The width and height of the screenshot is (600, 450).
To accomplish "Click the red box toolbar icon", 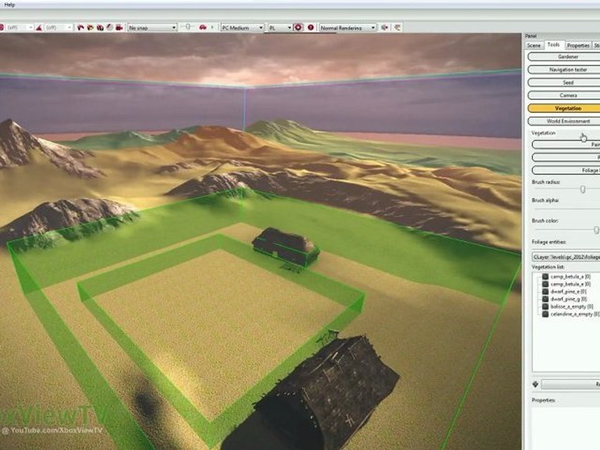I will tap(100, 27).
